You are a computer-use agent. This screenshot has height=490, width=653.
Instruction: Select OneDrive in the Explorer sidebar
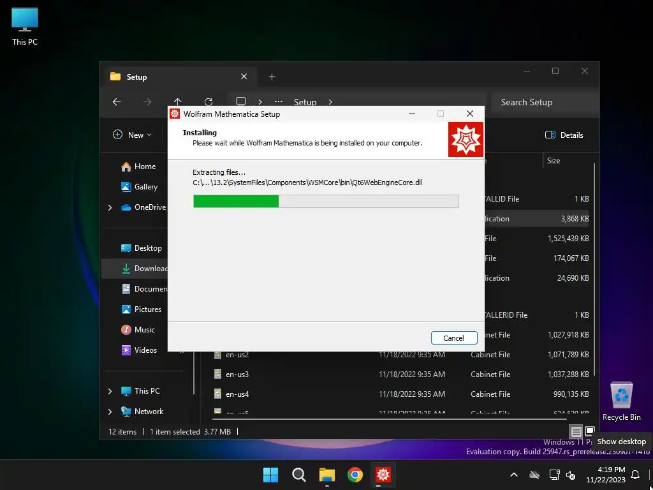tap(143, 207)
